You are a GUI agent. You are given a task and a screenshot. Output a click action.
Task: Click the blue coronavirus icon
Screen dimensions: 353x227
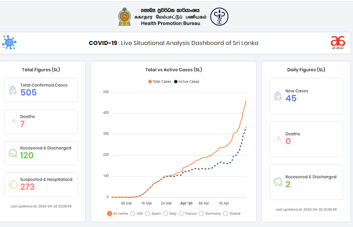[x=9, y=43]
